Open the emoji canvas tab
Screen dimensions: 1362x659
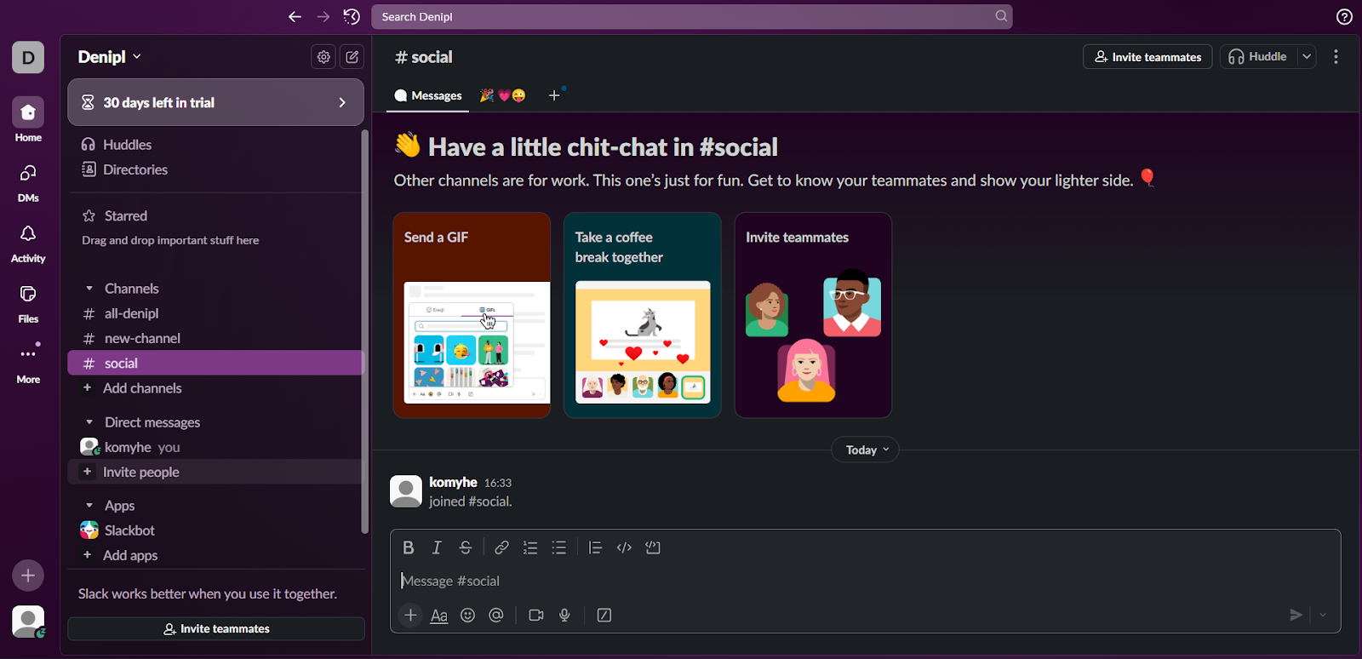(503, 95)
